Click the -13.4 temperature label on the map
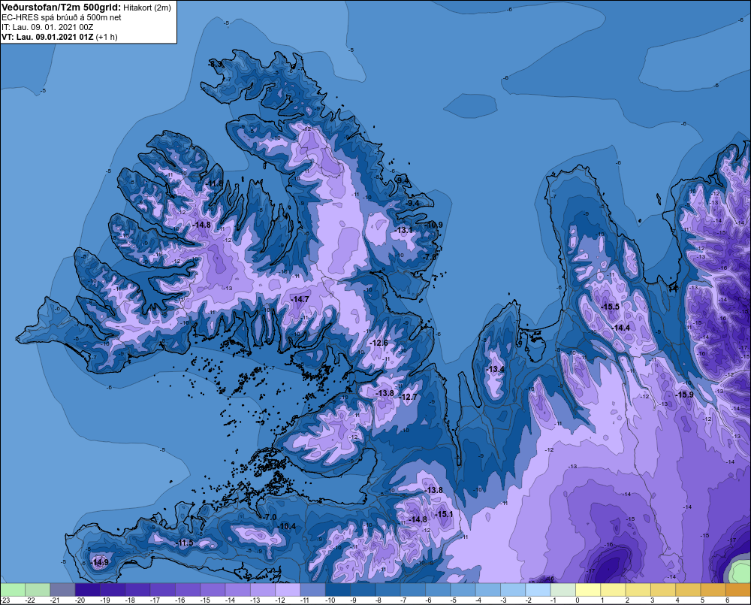This screenshot has width=751, height=605. click(x=495, y=369)
